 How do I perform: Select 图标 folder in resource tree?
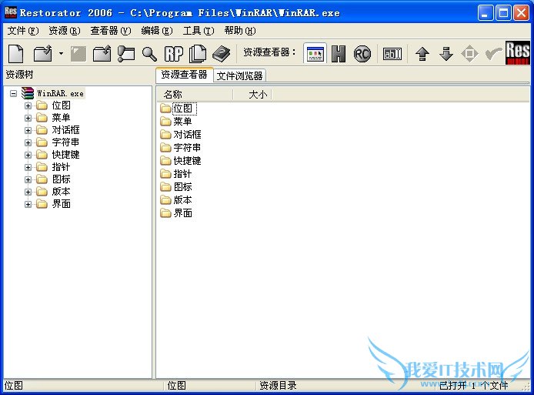coord(62,179)
